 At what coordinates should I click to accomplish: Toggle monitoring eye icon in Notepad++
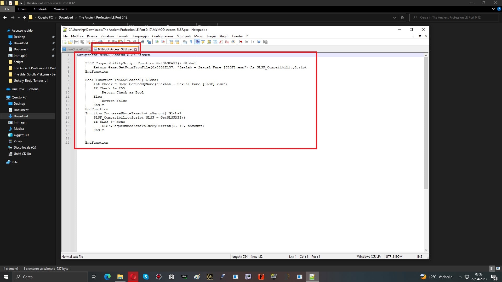[233, 42]
